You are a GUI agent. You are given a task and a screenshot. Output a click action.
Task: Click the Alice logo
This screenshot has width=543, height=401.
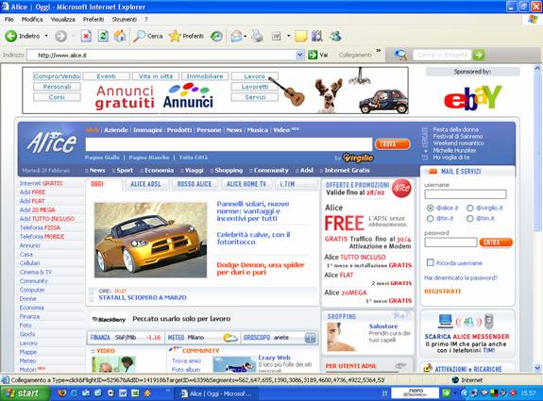pyautogui.click(x=52, y=142)
